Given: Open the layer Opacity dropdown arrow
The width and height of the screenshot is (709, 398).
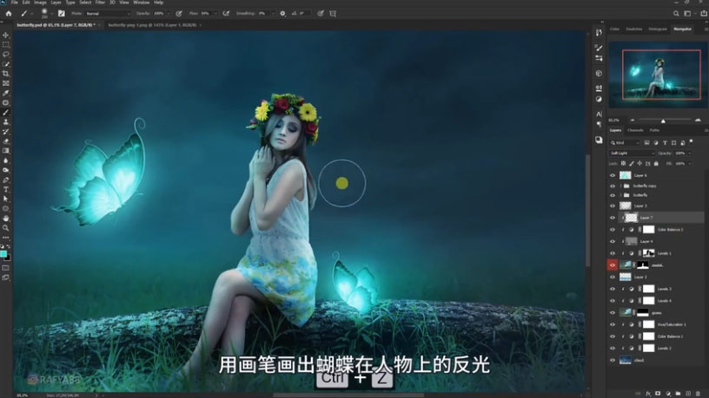Looking at the screenshot, I should (690, 153).
